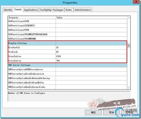This screenshot has width=141, height=119.
Task: Select the Vrefresh value cell
Action: coord(91,52)
